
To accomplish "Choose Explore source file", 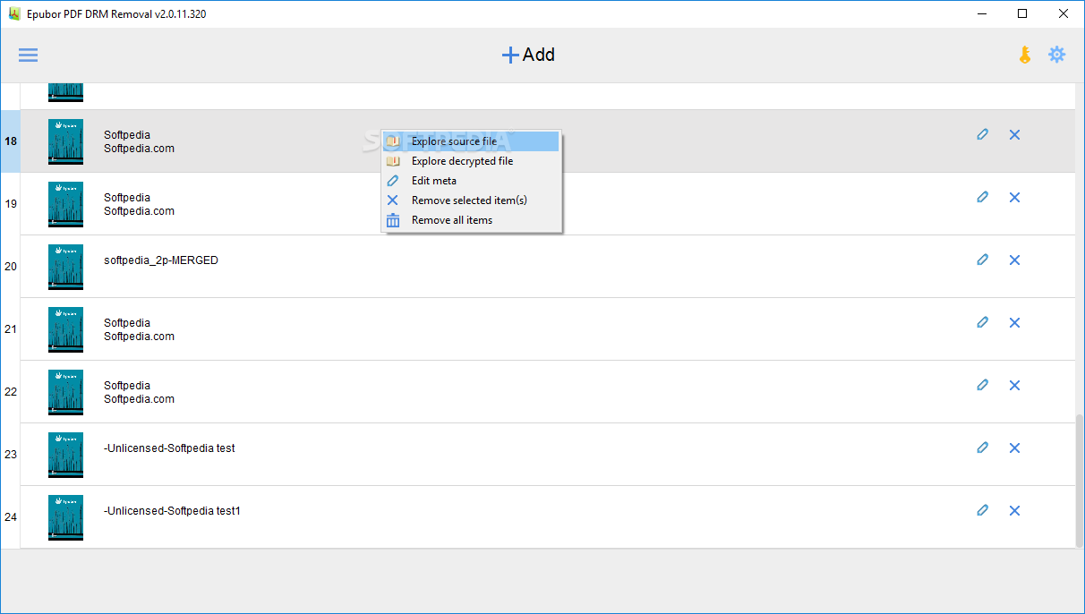I will pyautogui.click(x=471, y=141).
